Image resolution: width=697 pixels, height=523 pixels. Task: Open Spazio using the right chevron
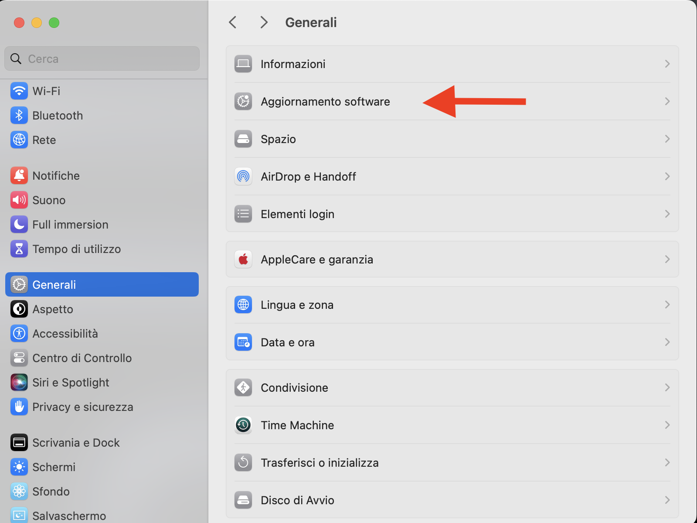(x=667, y=139)
